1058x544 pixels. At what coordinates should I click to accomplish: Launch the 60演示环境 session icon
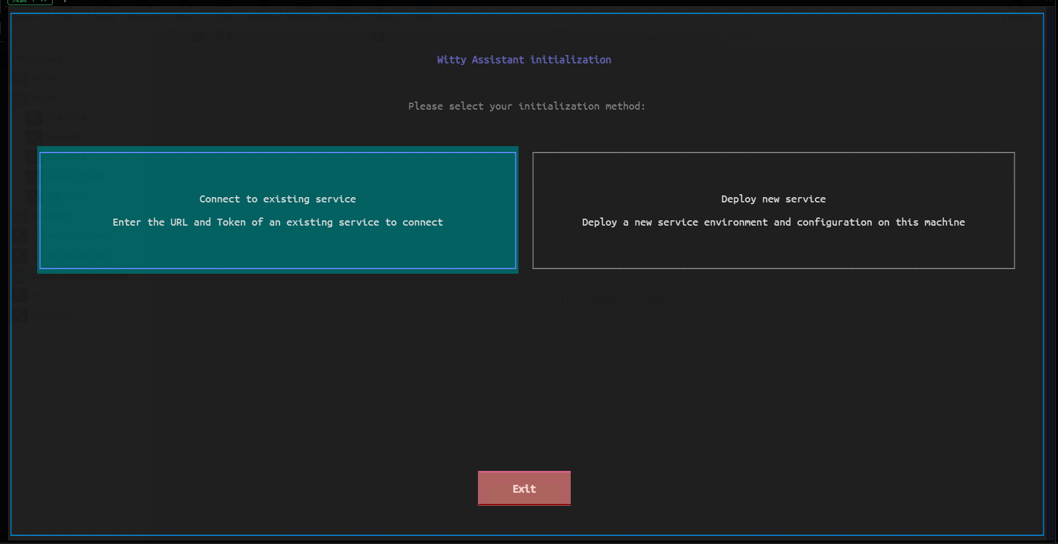[66, 118]
